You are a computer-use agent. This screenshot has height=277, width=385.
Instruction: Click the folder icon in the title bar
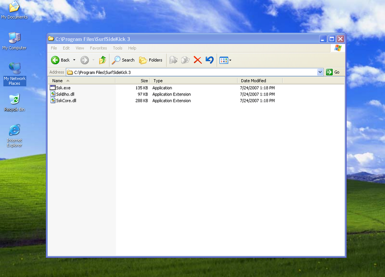tap(51, 39)
